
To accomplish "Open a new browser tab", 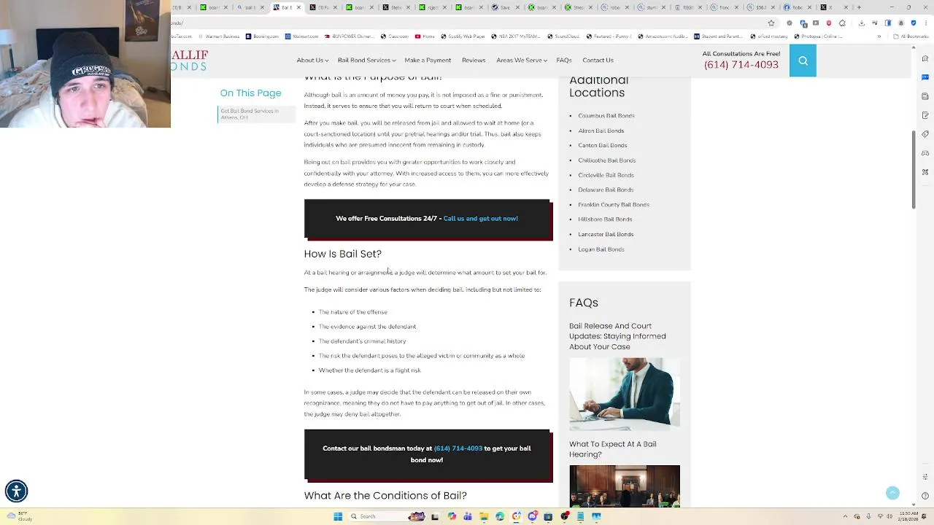I will (x=859, y=7).
